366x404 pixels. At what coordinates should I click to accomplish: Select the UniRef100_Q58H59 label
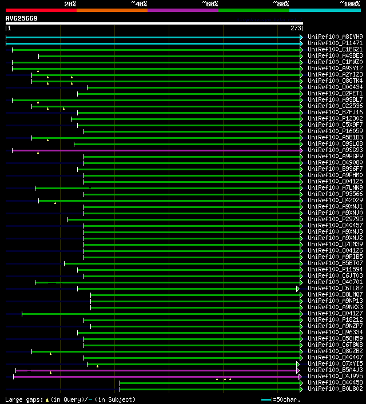coord(335,338)
